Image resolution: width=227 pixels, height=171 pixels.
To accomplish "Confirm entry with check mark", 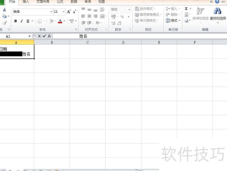I will [x=44, y=36].
